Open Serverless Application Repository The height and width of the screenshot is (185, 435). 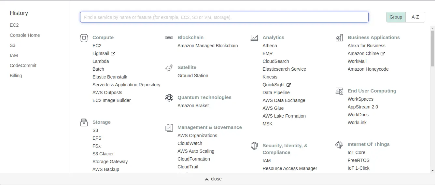point(126,85)
